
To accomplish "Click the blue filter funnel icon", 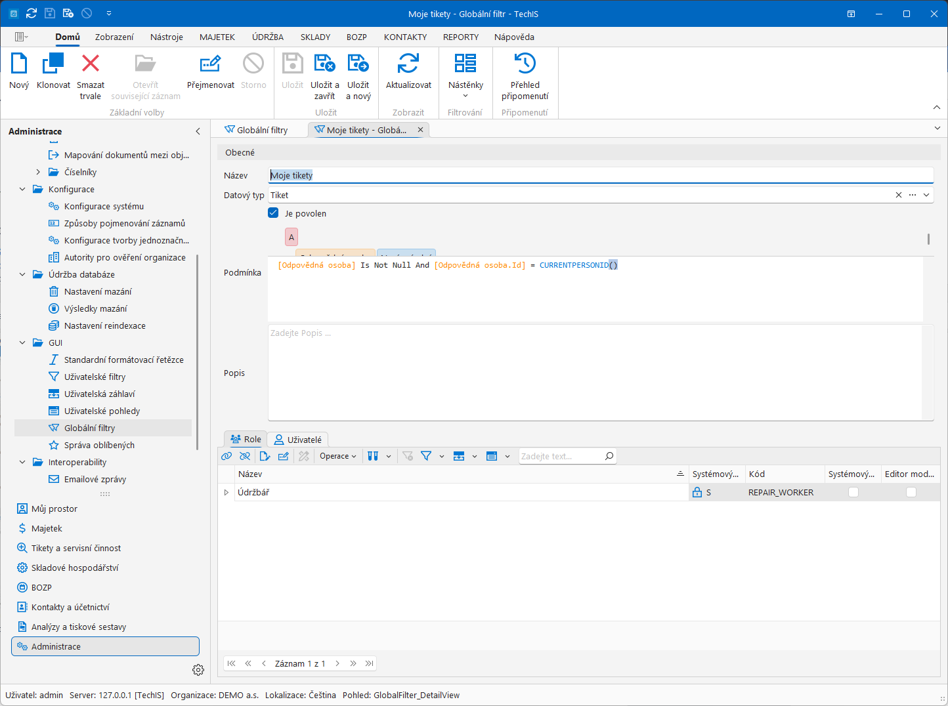I will (426, 456).
